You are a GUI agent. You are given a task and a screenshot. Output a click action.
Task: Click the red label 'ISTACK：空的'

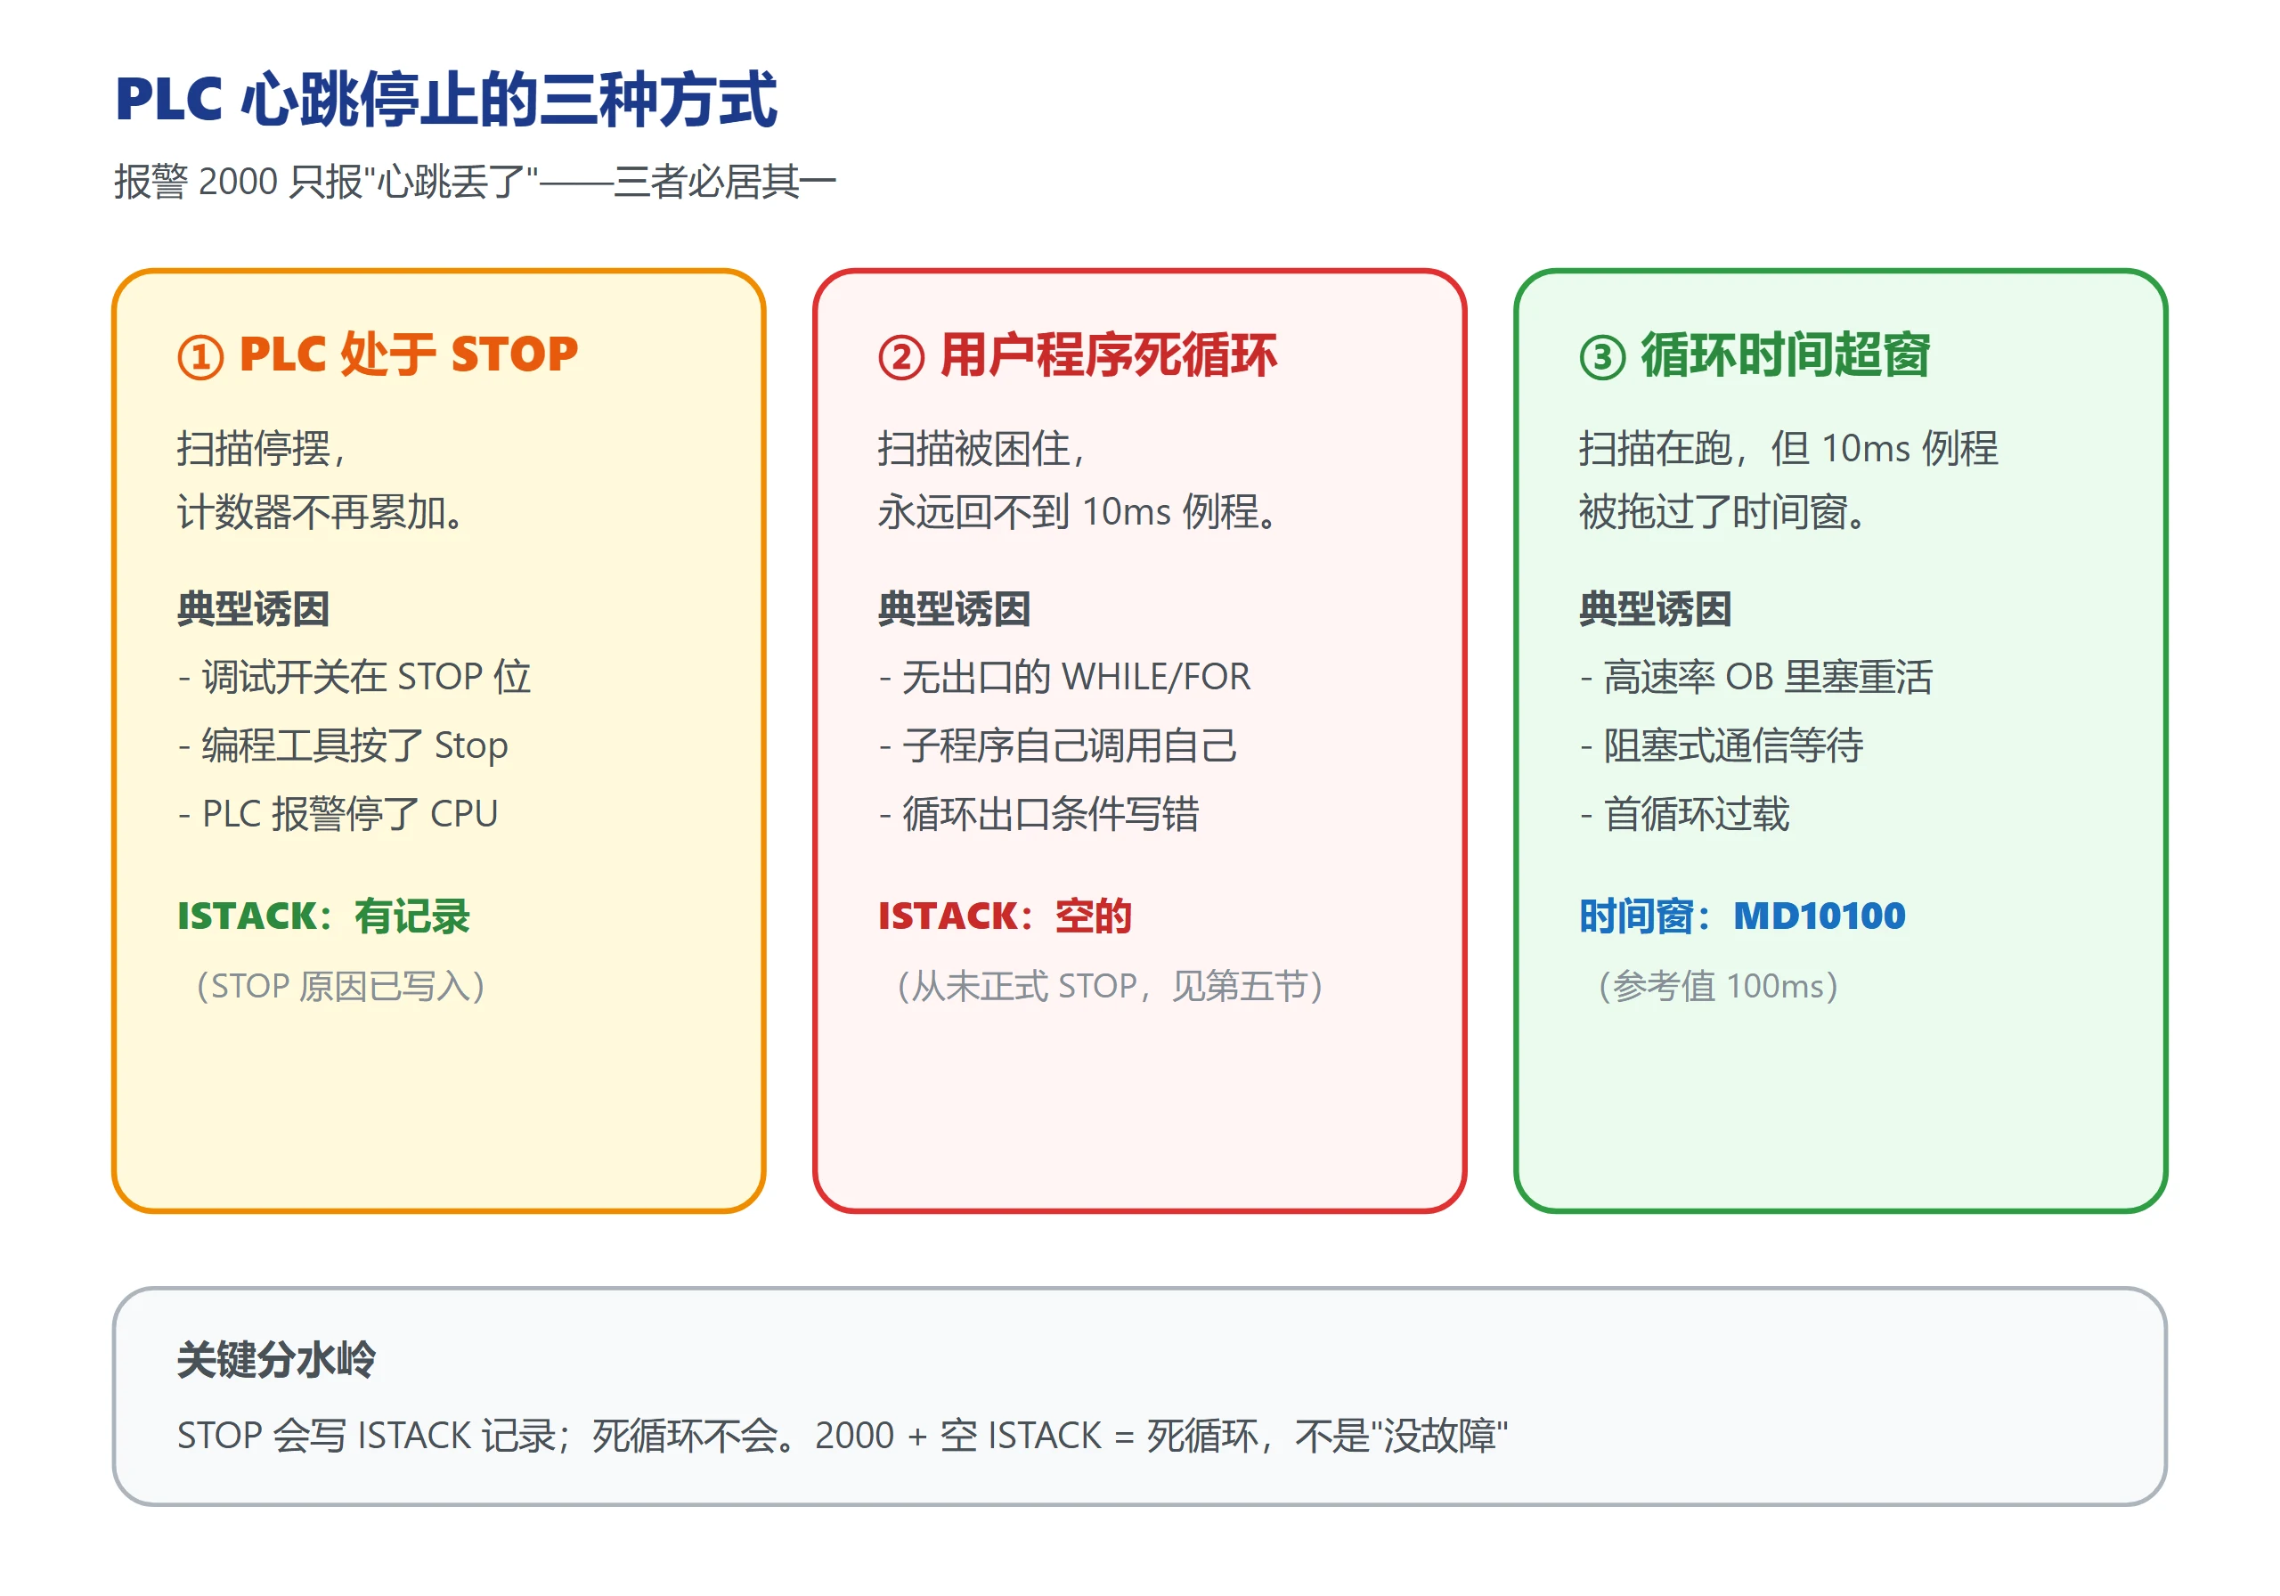pyautogui.click(x=1005, y=916)
